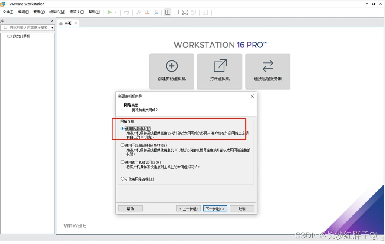Toggle the show library sidebar icon
The image size is (385, 244).
tap(168, 12)
